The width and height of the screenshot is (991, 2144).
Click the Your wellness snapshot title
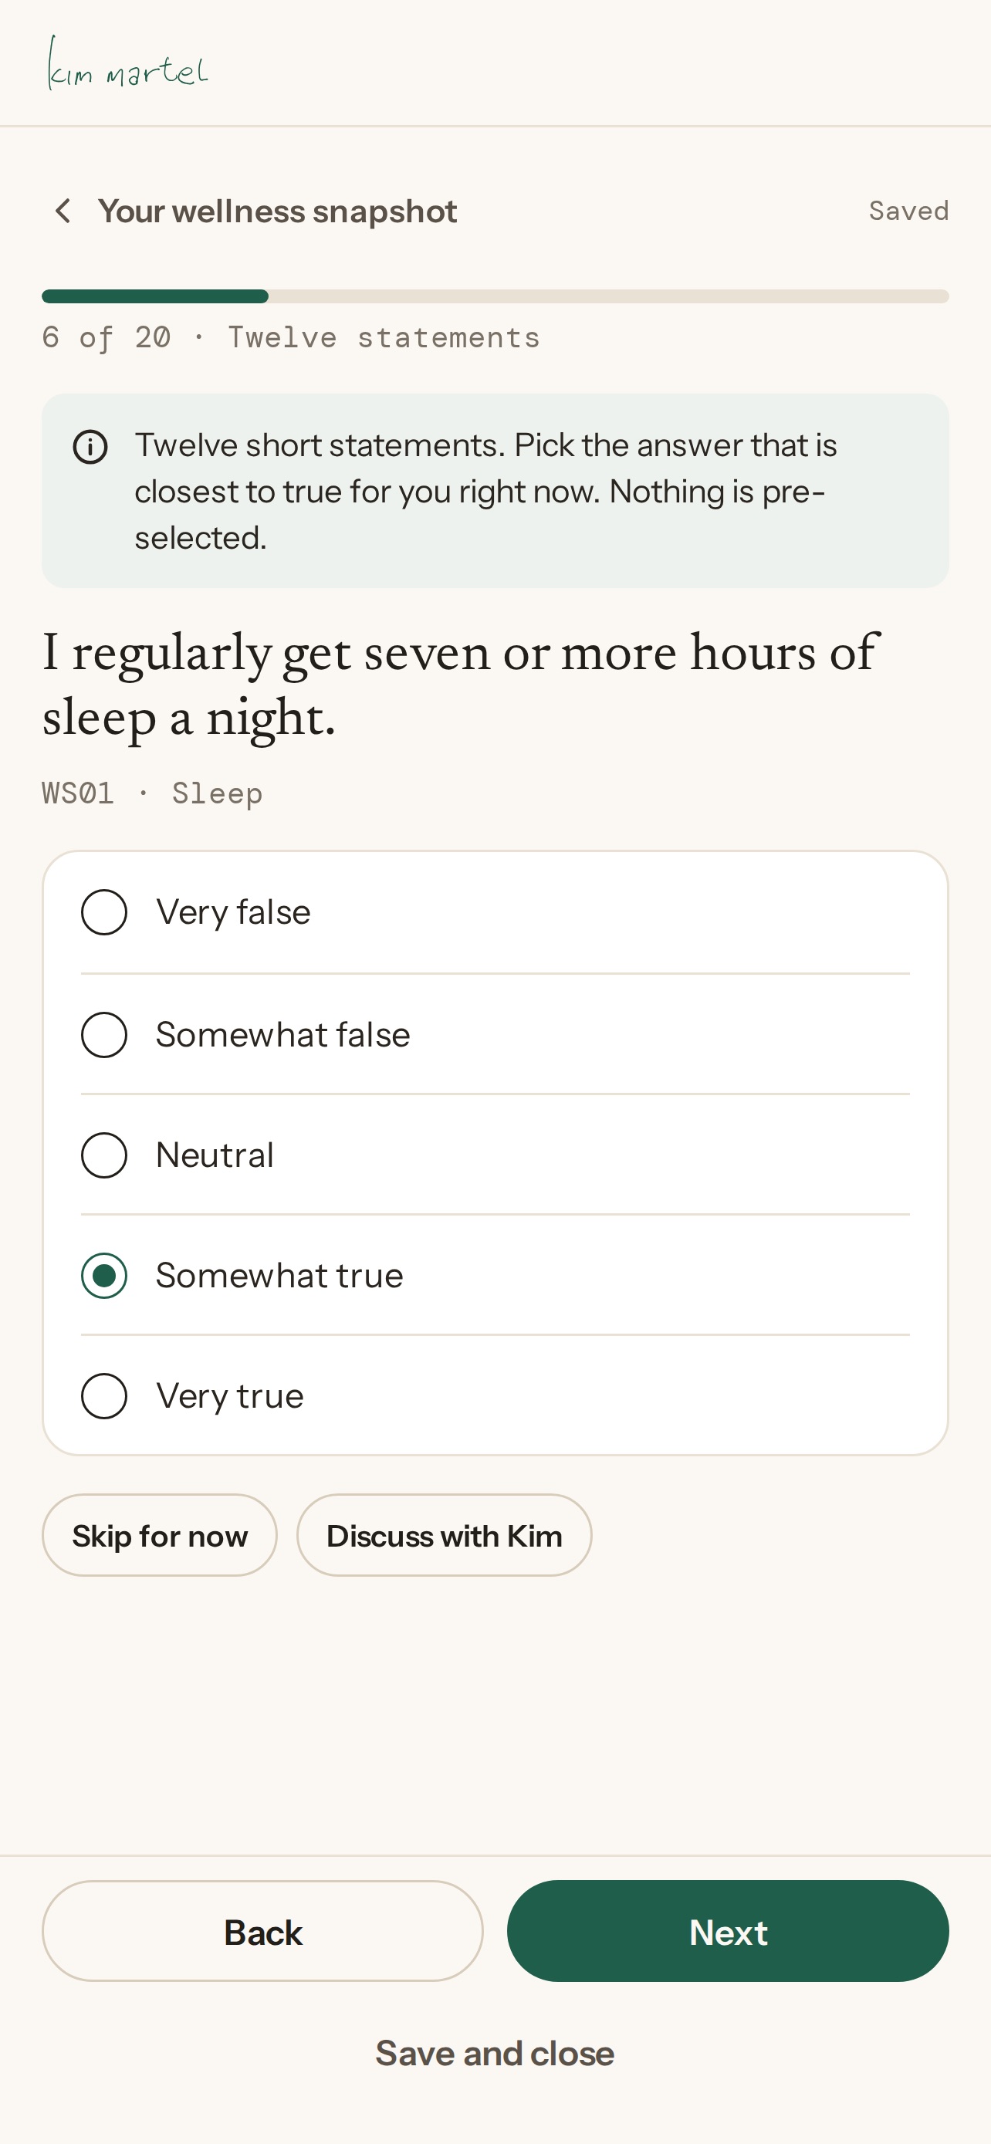pyautogui.click(x=277, y=211)
